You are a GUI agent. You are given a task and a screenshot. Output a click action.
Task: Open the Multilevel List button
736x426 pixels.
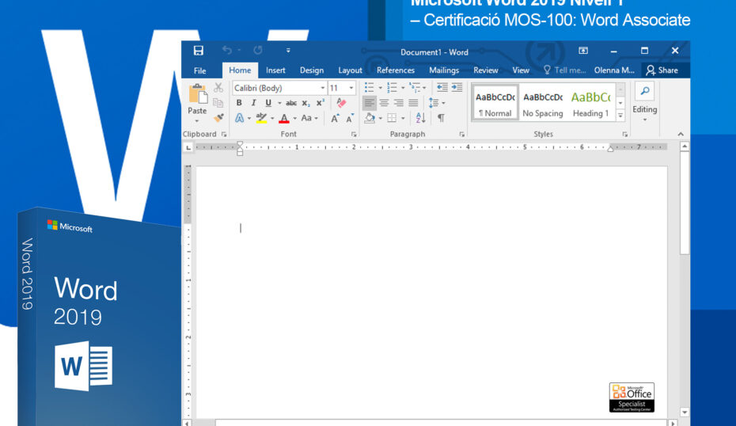[x=417, y=87]
